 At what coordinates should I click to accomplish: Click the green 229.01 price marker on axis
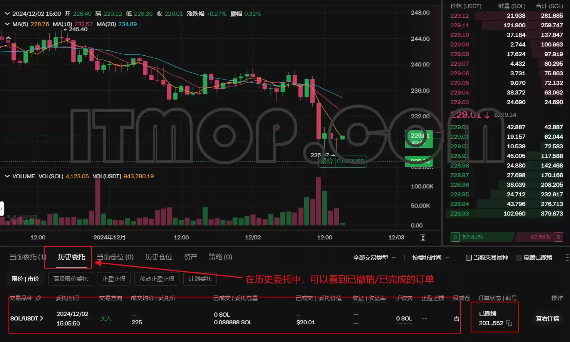419,138
